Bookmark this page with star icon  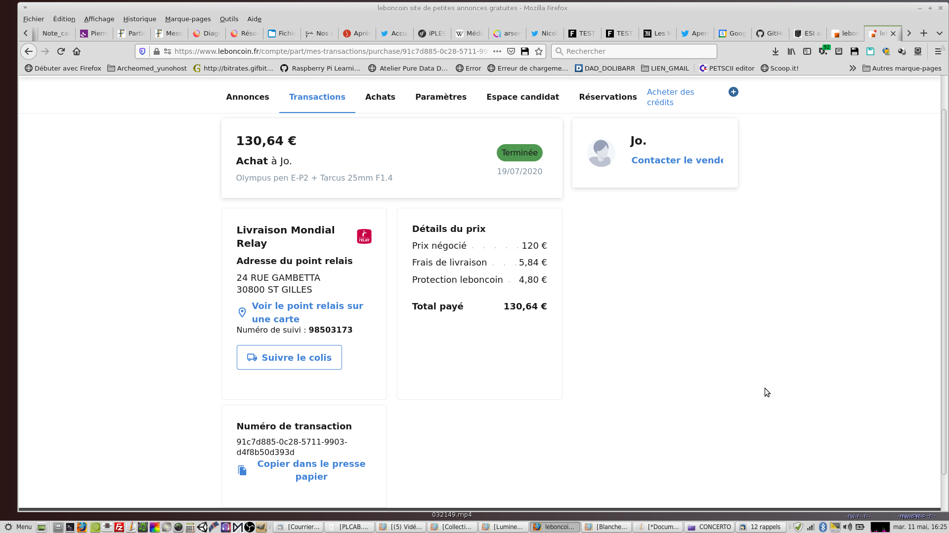point(539,51)
